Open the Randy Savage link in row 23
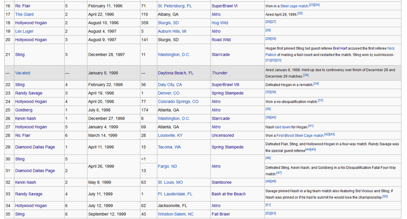Image resolution: width=407 pixels, height=219 pixels. [x=29, y=93]
